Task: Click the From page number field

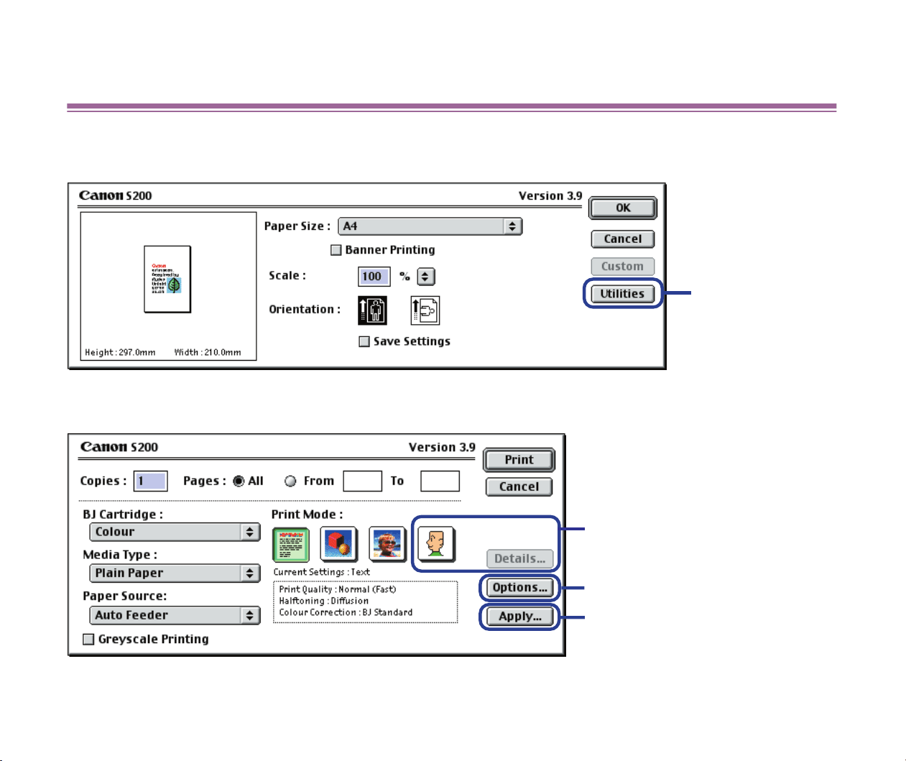Action: (x=362, y=481)
